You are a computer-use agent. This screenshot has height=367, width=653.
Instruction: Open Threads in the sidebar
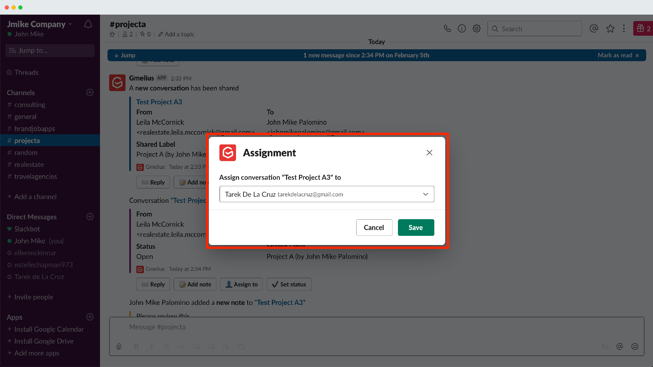pyautogui.click(x=26, y=72)
